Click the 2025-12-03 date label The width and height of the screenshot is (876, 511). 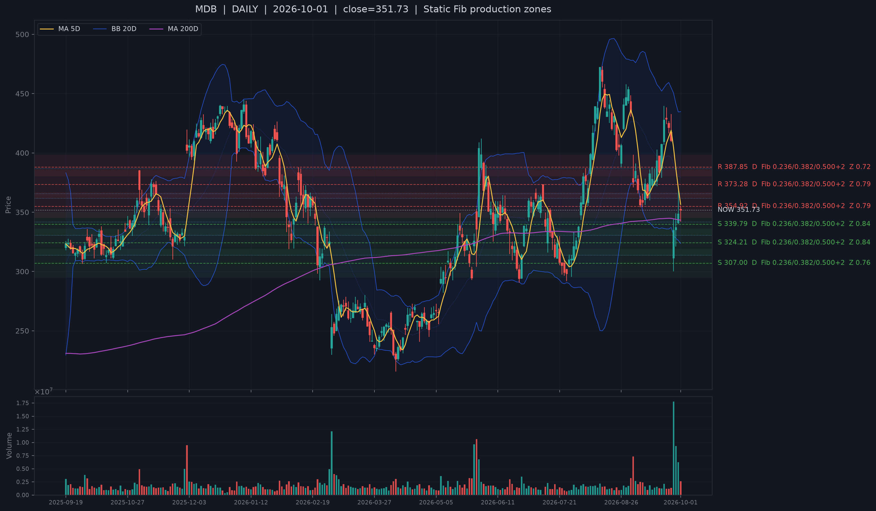tap(189, 502)
